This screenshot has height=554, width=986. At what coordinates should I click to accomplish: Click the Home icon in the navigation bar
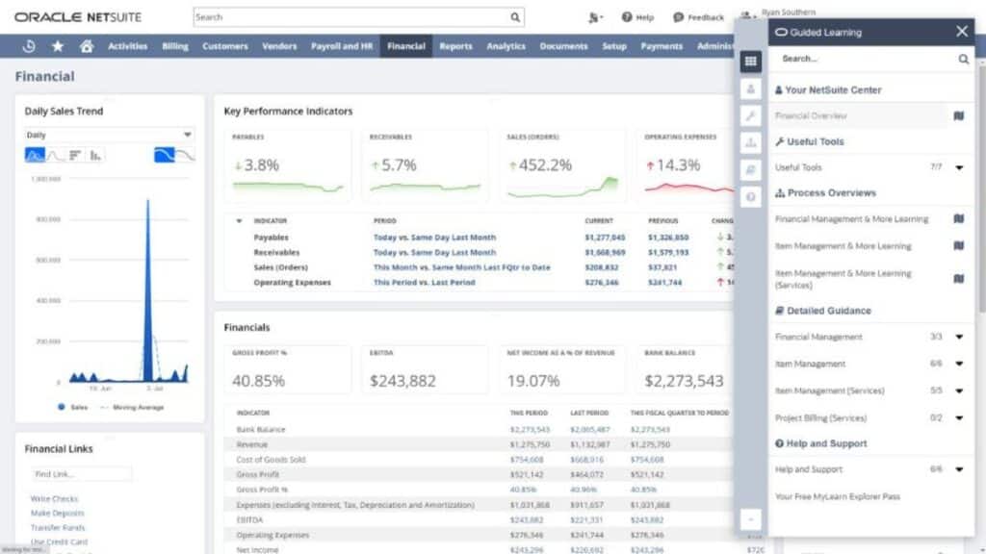tap(85, 44)
